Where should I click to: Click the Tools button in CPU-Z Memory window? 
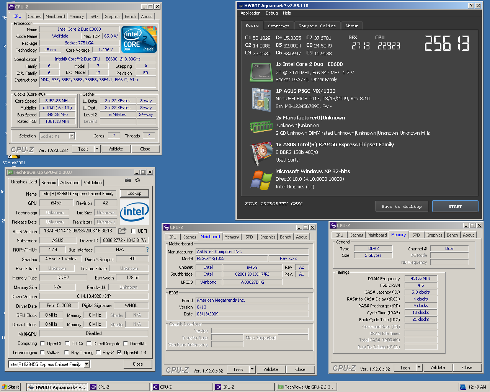tap(405, 367)
